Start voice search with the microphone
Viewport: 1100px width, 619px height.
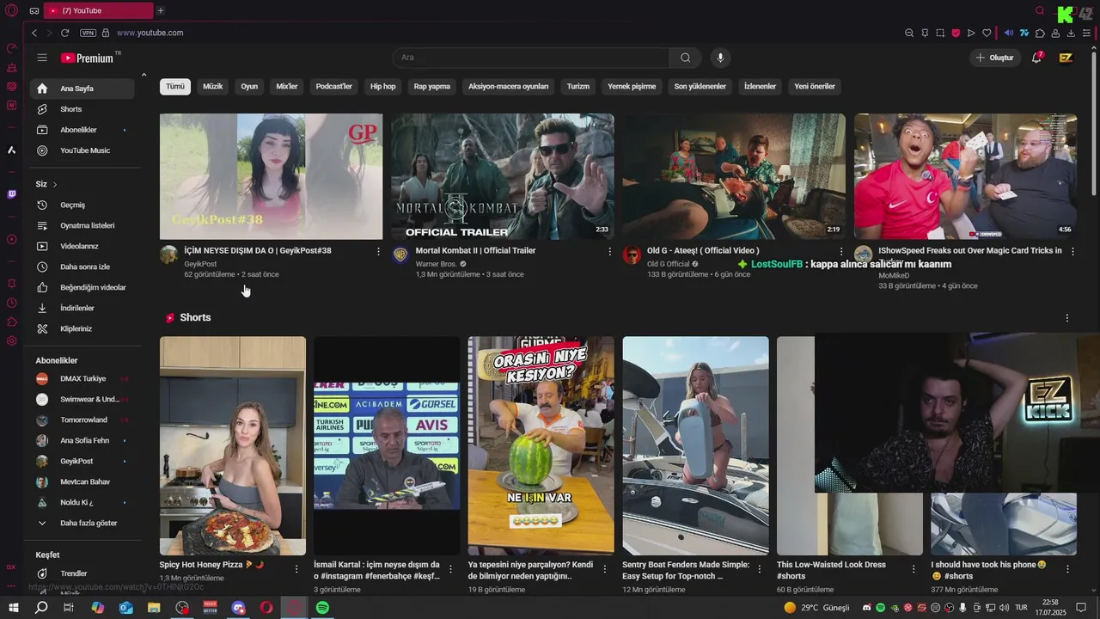[720, 58]
